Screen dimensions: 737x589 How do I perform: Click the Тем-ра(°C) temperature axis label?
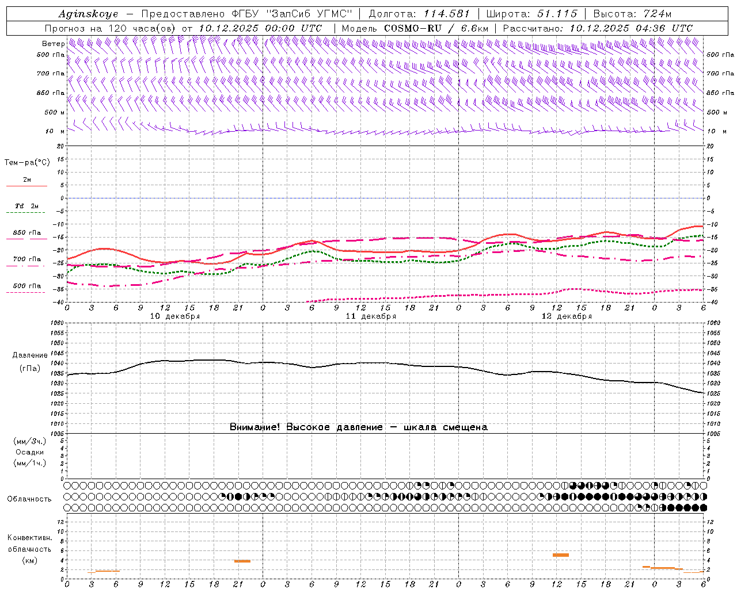27,163
